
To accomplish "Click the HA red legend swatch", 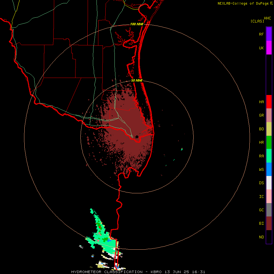I will coord(269,102).
